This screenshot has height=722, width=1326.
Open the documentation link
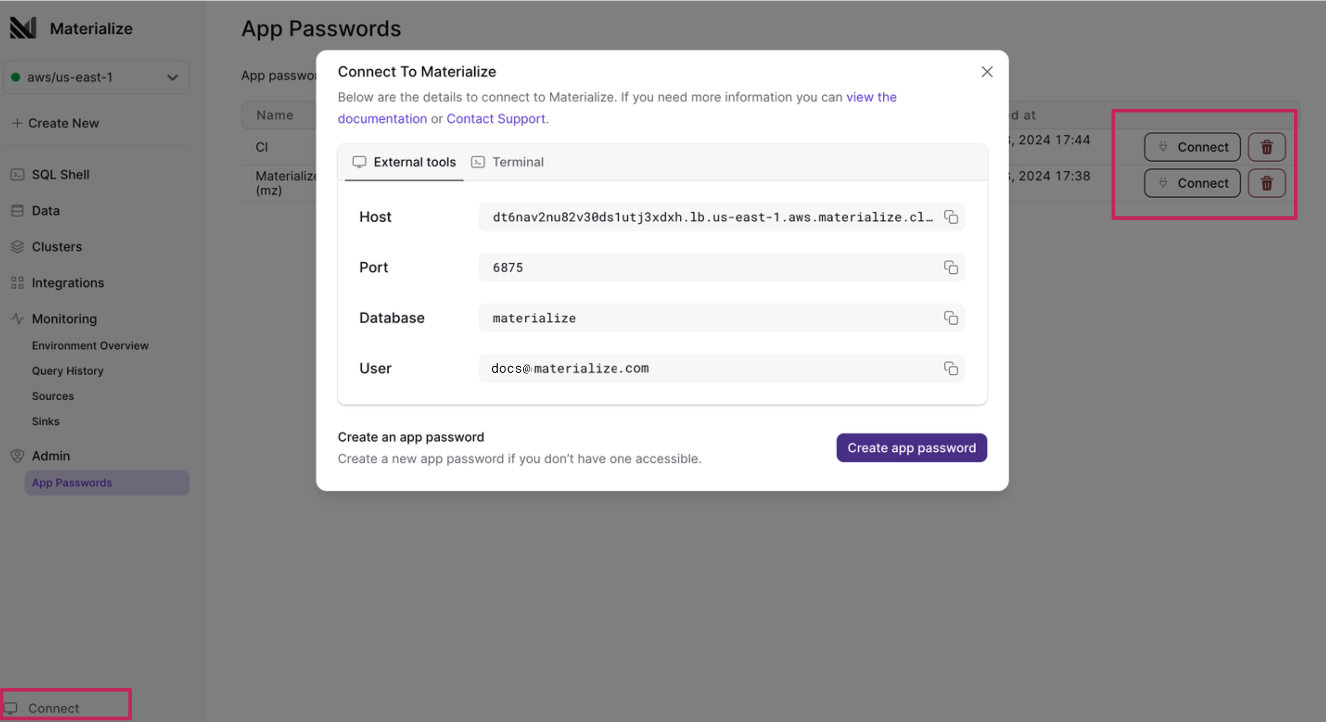click(382, 118)
